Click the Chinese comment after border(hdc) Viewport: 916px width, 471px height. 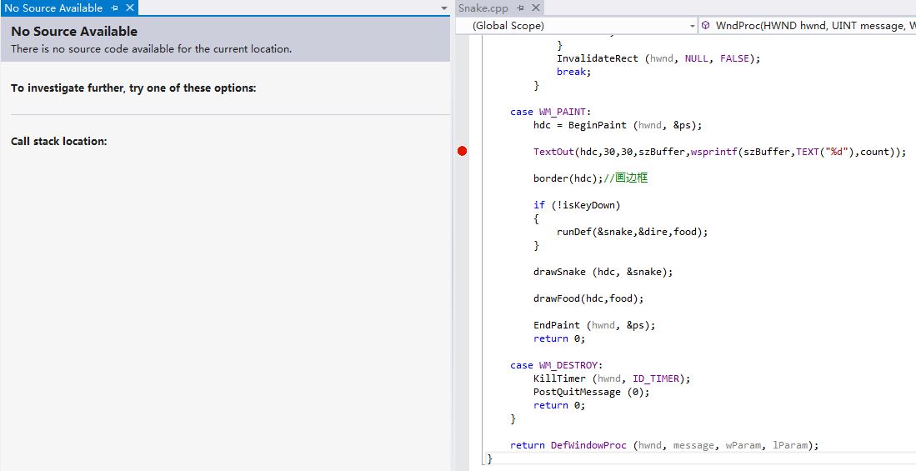(x=631, y=178)
